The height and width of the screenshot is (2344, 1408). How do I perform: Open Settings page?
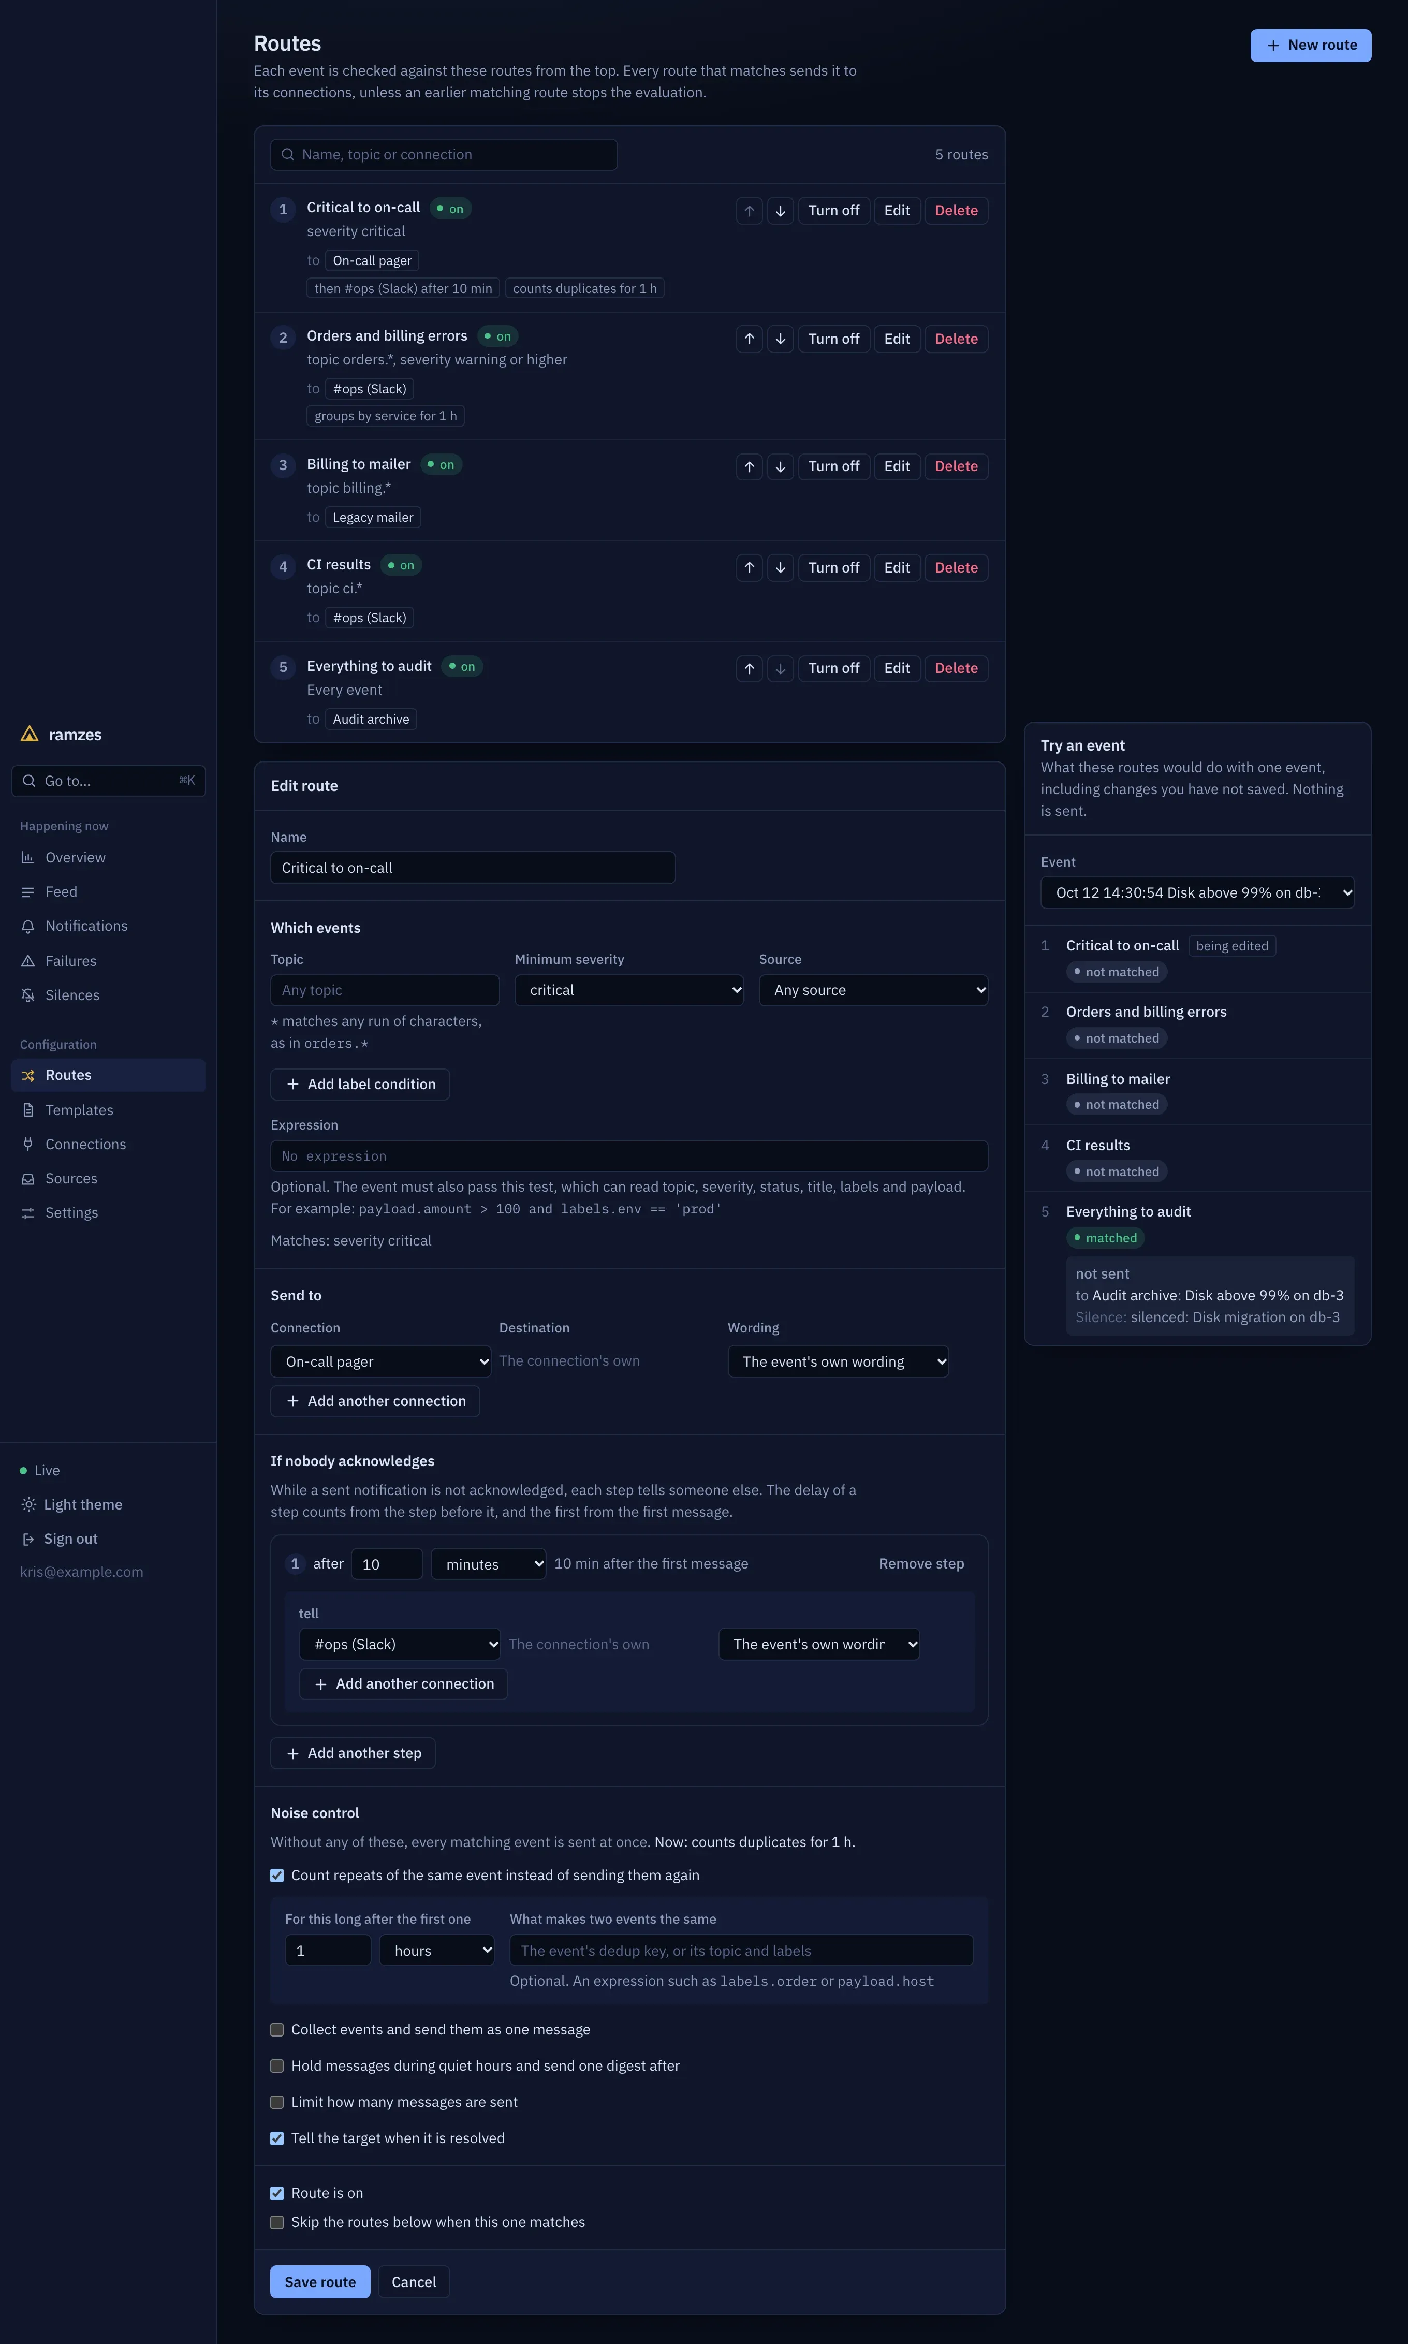tap(108, 1212)
